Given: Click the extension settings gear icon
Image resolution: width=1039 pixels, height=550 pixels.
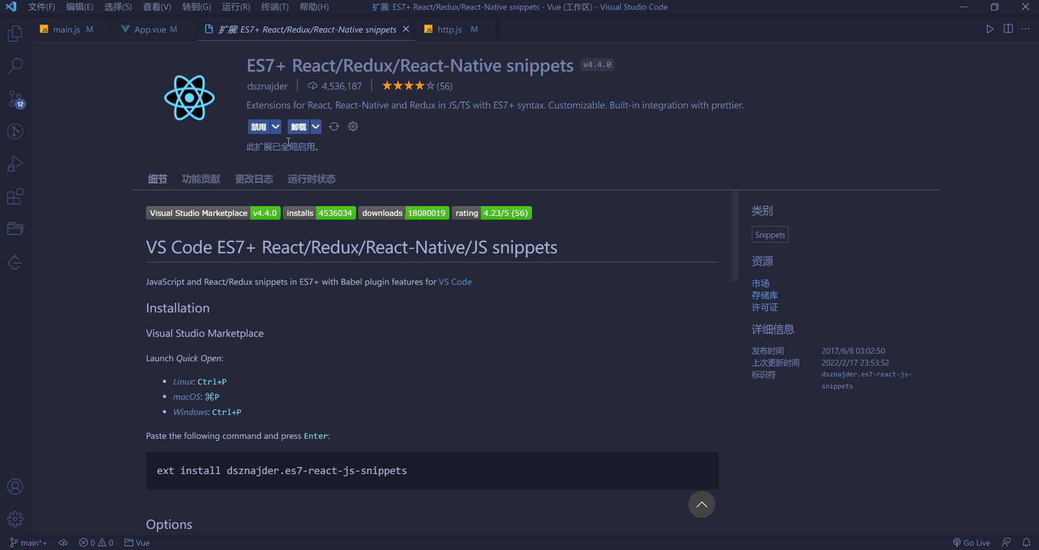Looking at the screenshot, I should click(353, 126).
